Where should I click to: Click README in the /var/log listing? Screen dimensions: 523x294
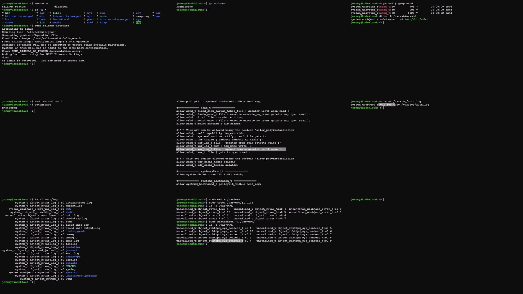coord(70,266)
